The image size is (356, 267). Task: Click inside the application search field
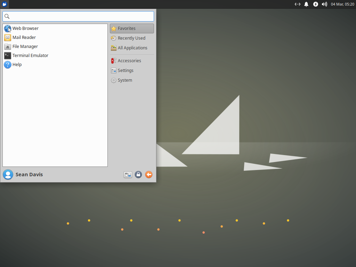[x=78, y=16]
